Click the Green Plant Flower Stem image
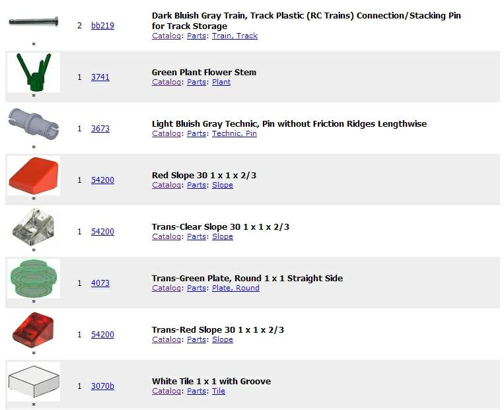This screenshot has width=504, height=410. point(33,73)
